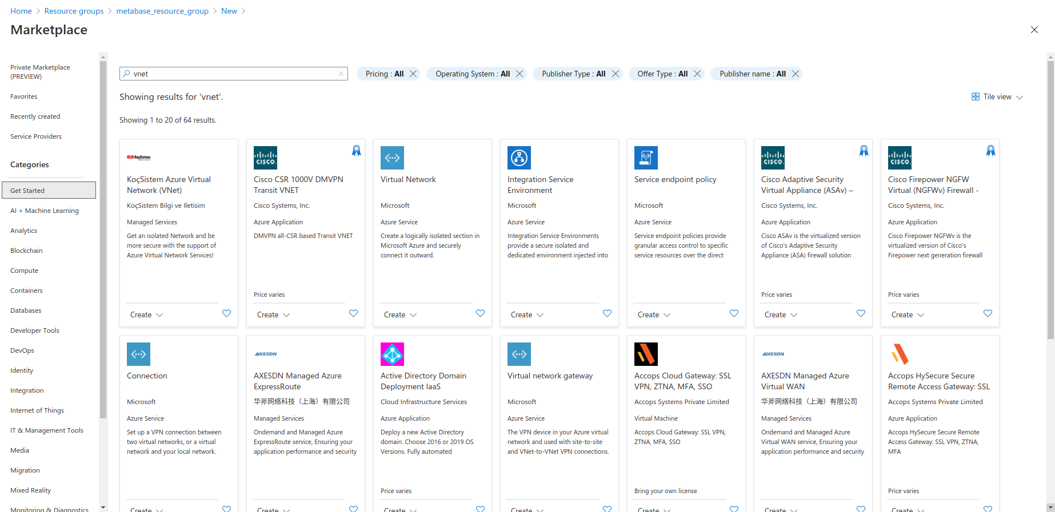
Task: Open the Accops HySecure Secure Remote Access logo
Action: [900, 354]
